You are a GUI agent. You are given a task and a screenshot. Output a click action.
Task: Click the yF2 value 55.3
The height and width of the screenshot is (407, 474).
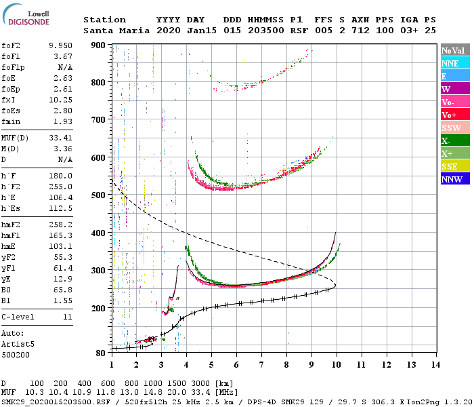coord(63,257)
